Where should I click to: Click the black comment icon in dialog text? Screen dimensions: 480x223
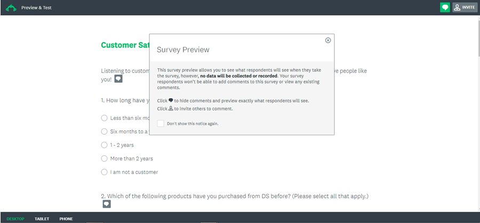(x=171, y=100)
